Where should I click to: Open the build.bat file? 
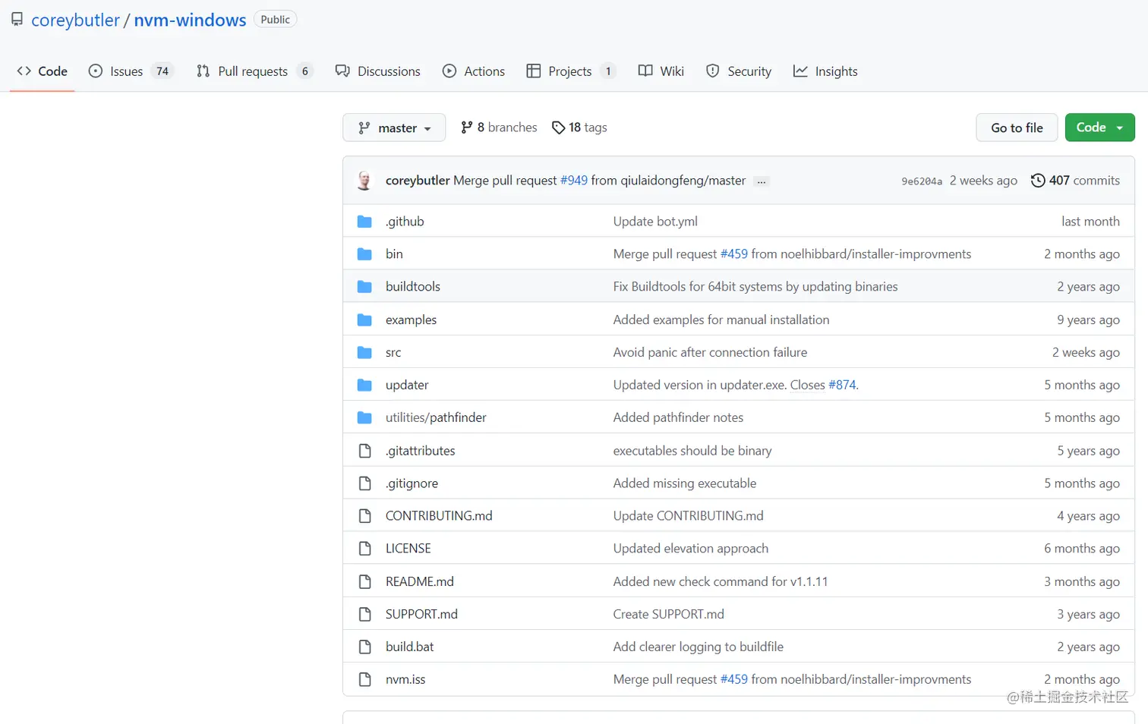[x=410, y=647]
